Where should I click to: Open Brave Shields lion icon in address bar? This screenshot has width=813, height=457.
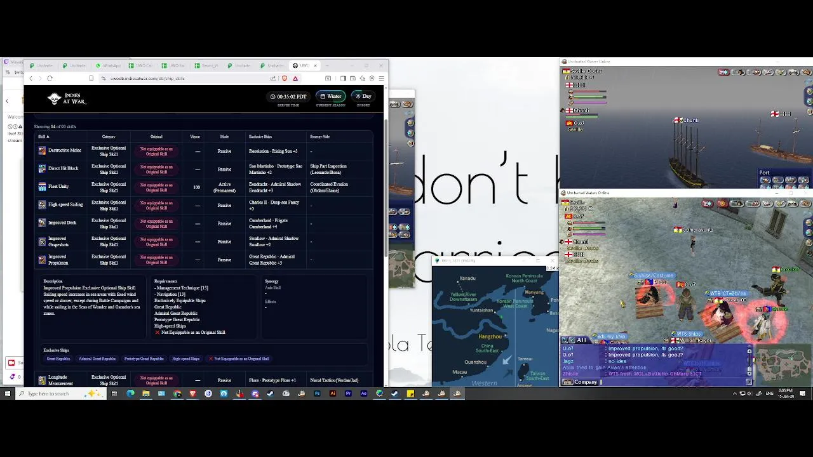point(285,78)
